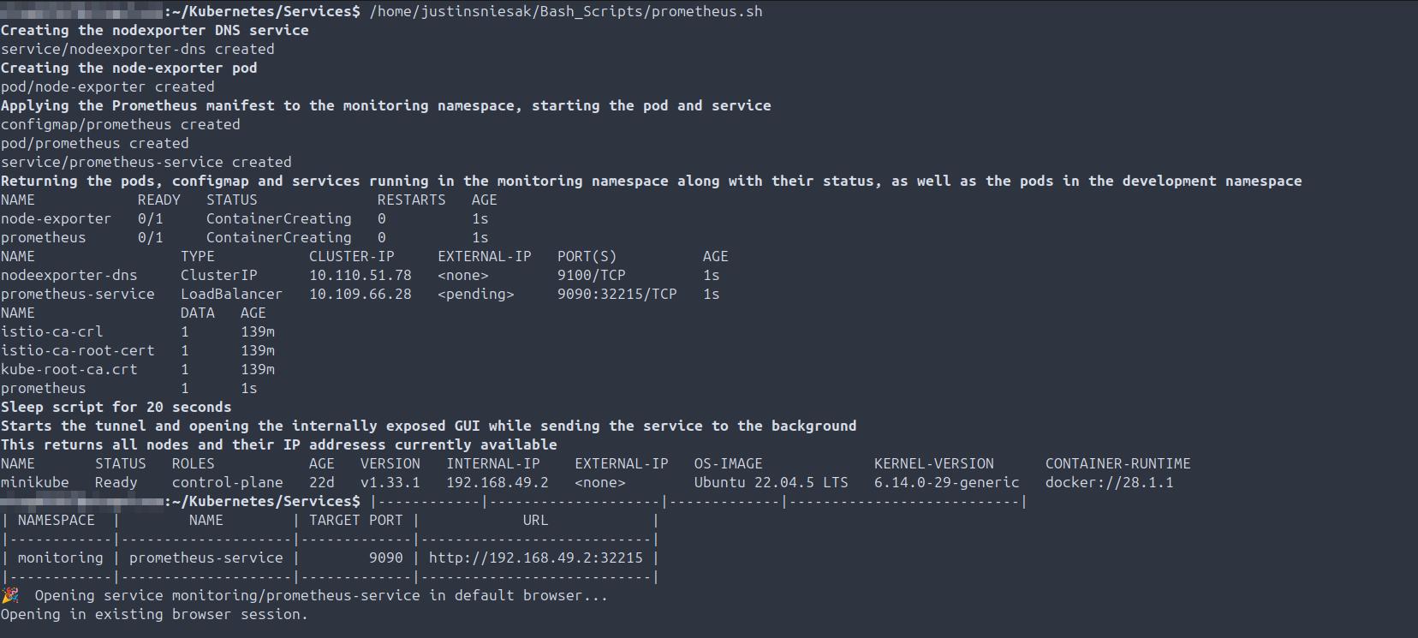Image resolution: width=1418 pixels, height=638 pixels.
Task: Click the kube-root-ca.crt configmap name
Action: tap(69, 369)
